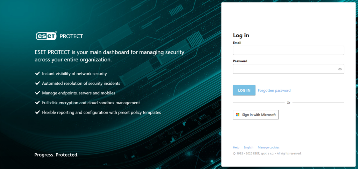The width and height of the screenshot is (358, 169).
Task: Toggle password visibility eye icon
Action: pyautogui.click(x=340, y=69)
